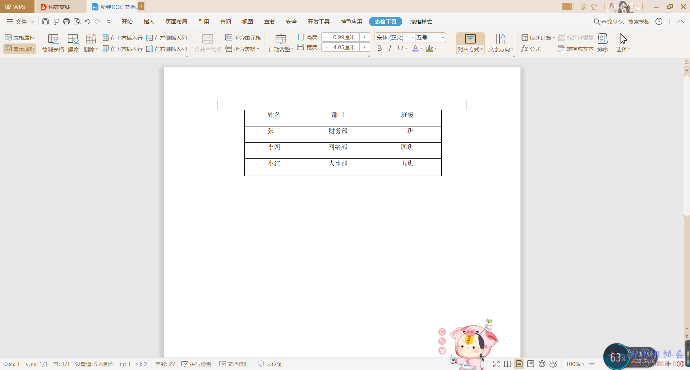The image size is (690, 370).
Task: Switch to web layout globe icon
Action: [542, 364]
